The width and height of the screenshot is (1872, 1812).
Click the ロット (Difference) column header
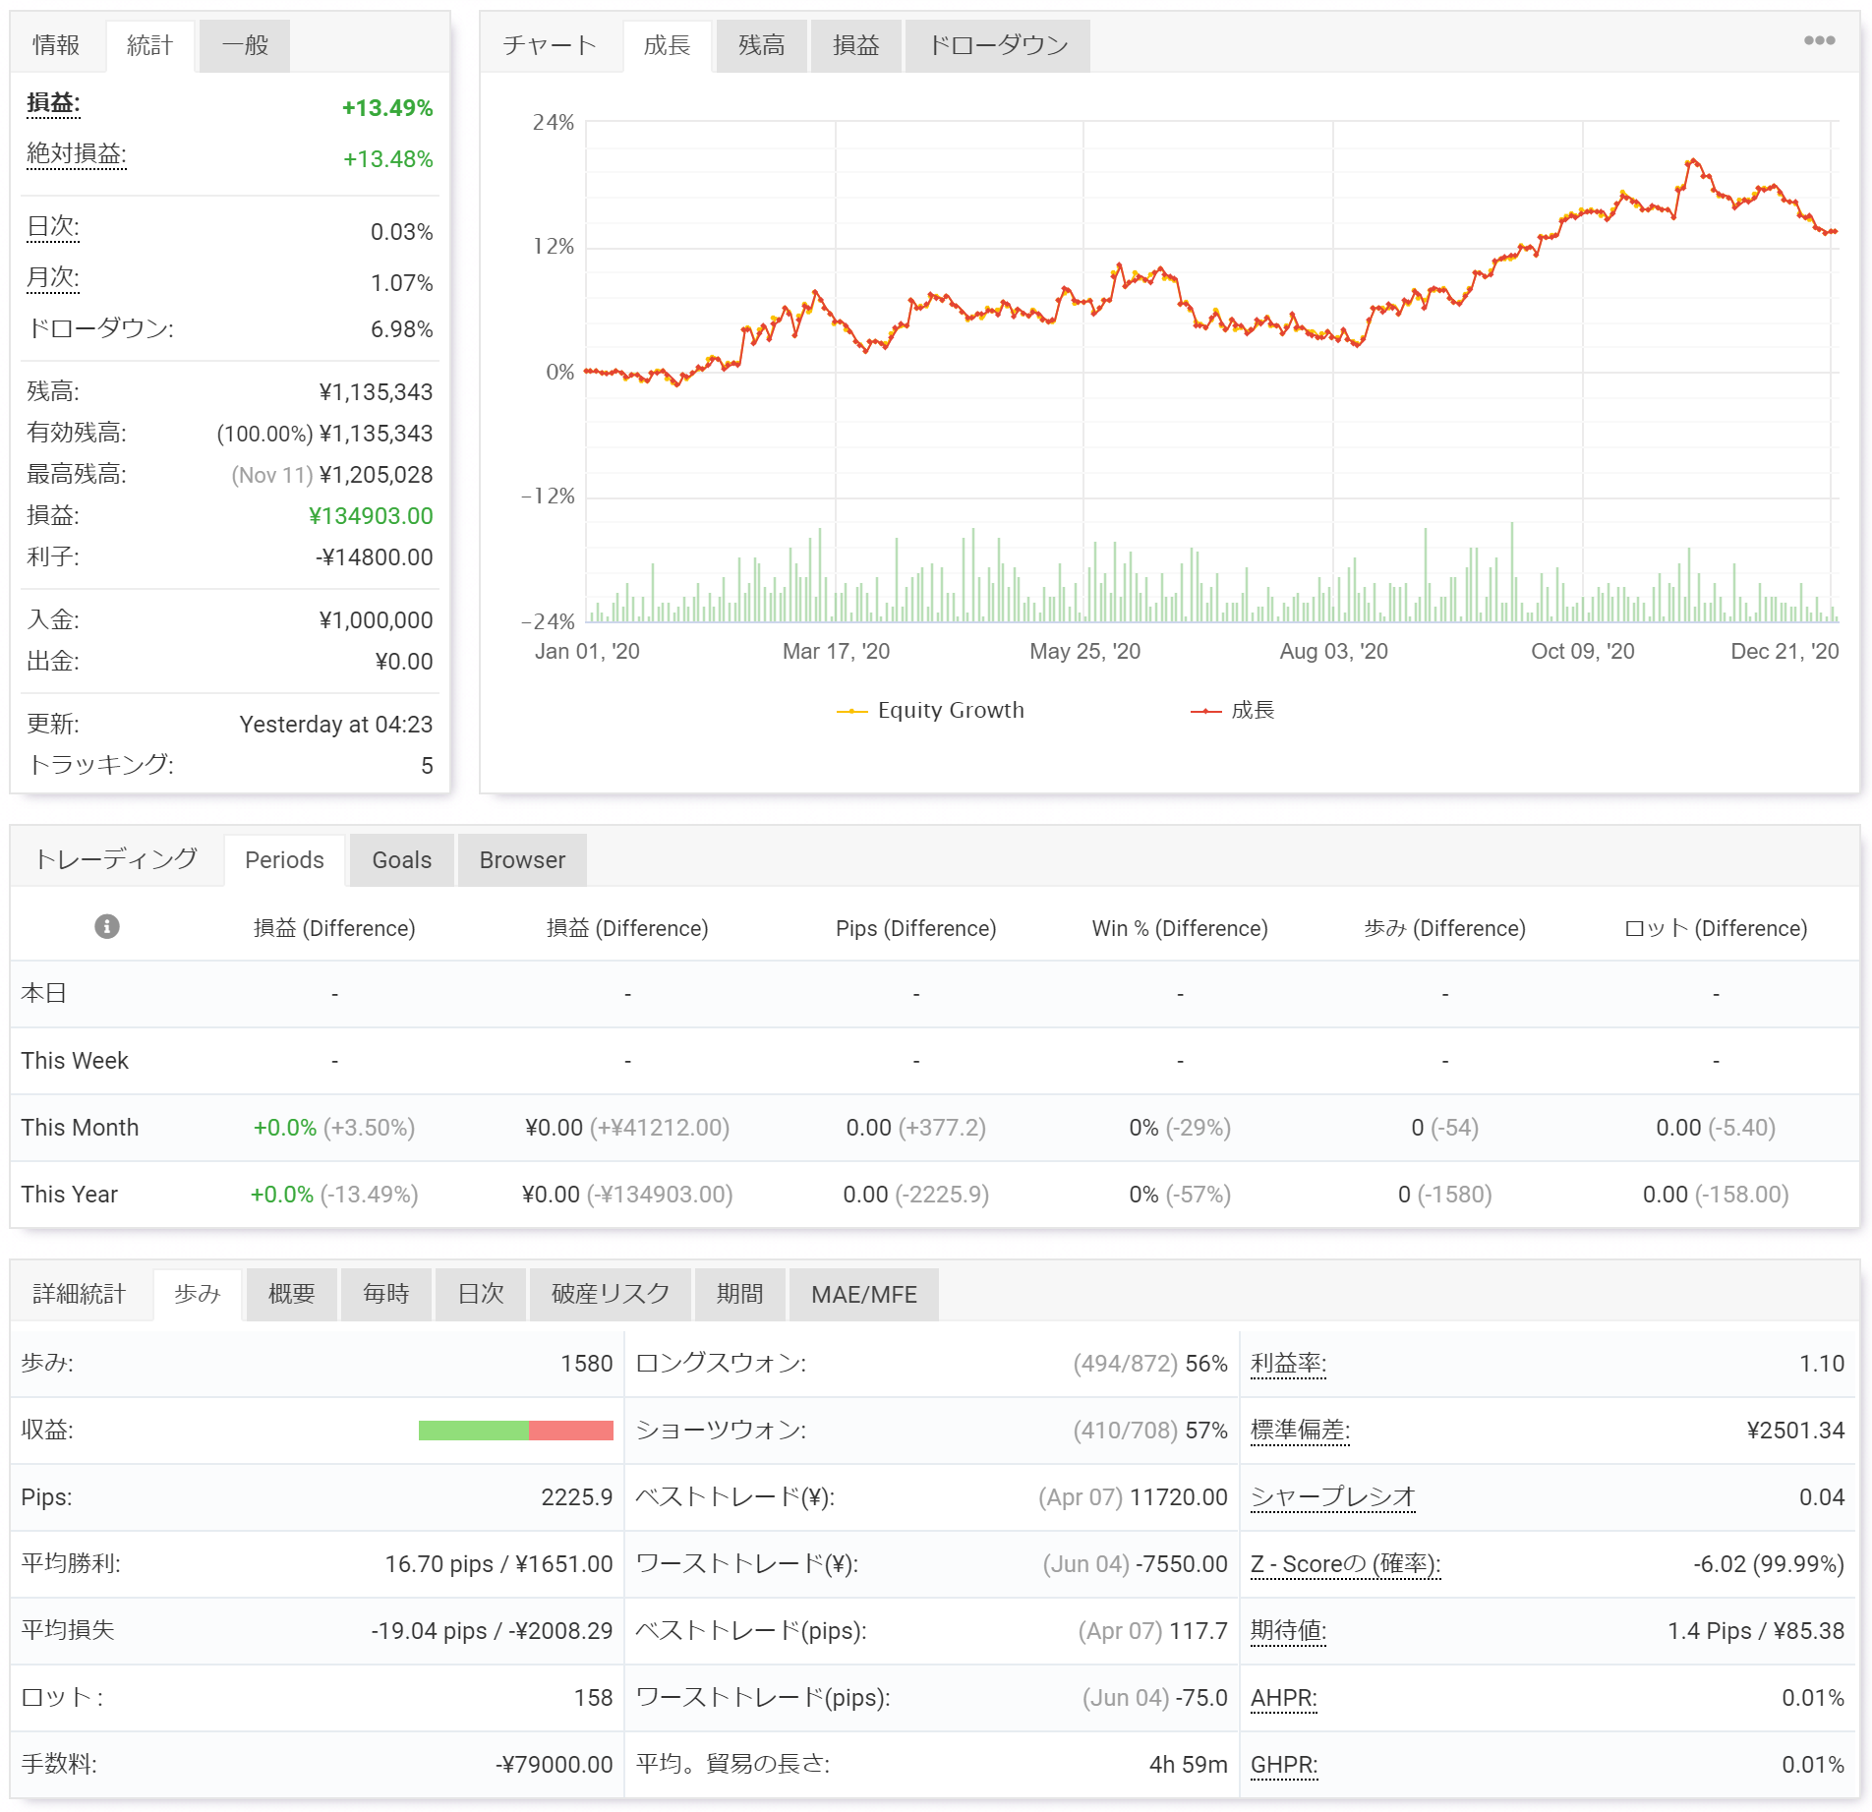coord(1716,928)
